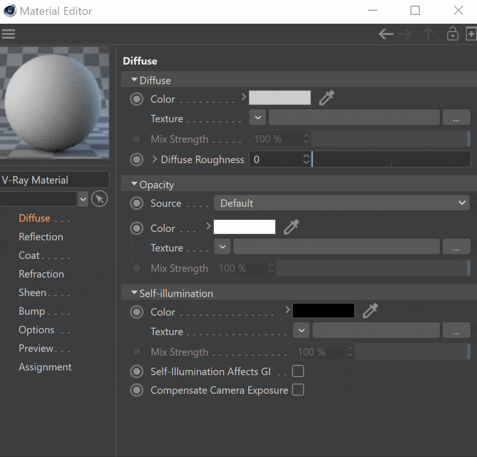Image resolution: width=477 pixels, height=457 pixels.
Task: Click the up arrow navigation icon
Action: click(x=428, y=34)
